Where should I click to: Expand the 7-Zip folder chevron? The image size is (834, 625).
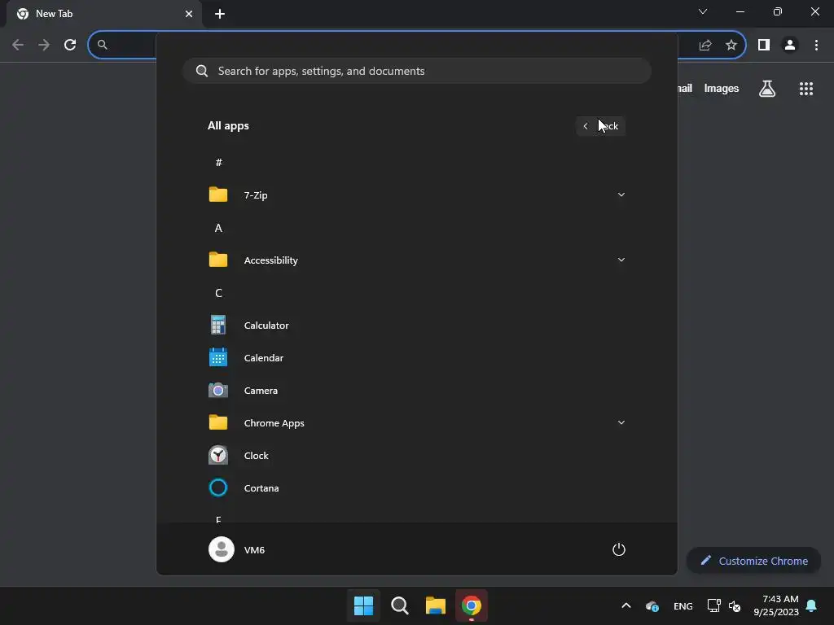coord(621,194)
